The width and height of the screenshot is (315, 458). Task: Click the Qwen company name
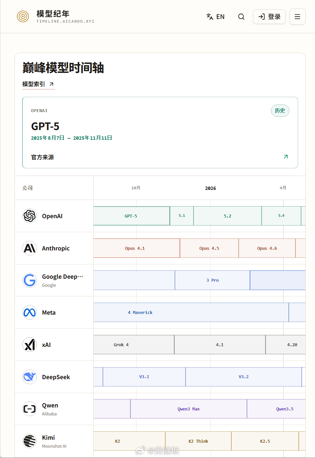tap(50, 405)
